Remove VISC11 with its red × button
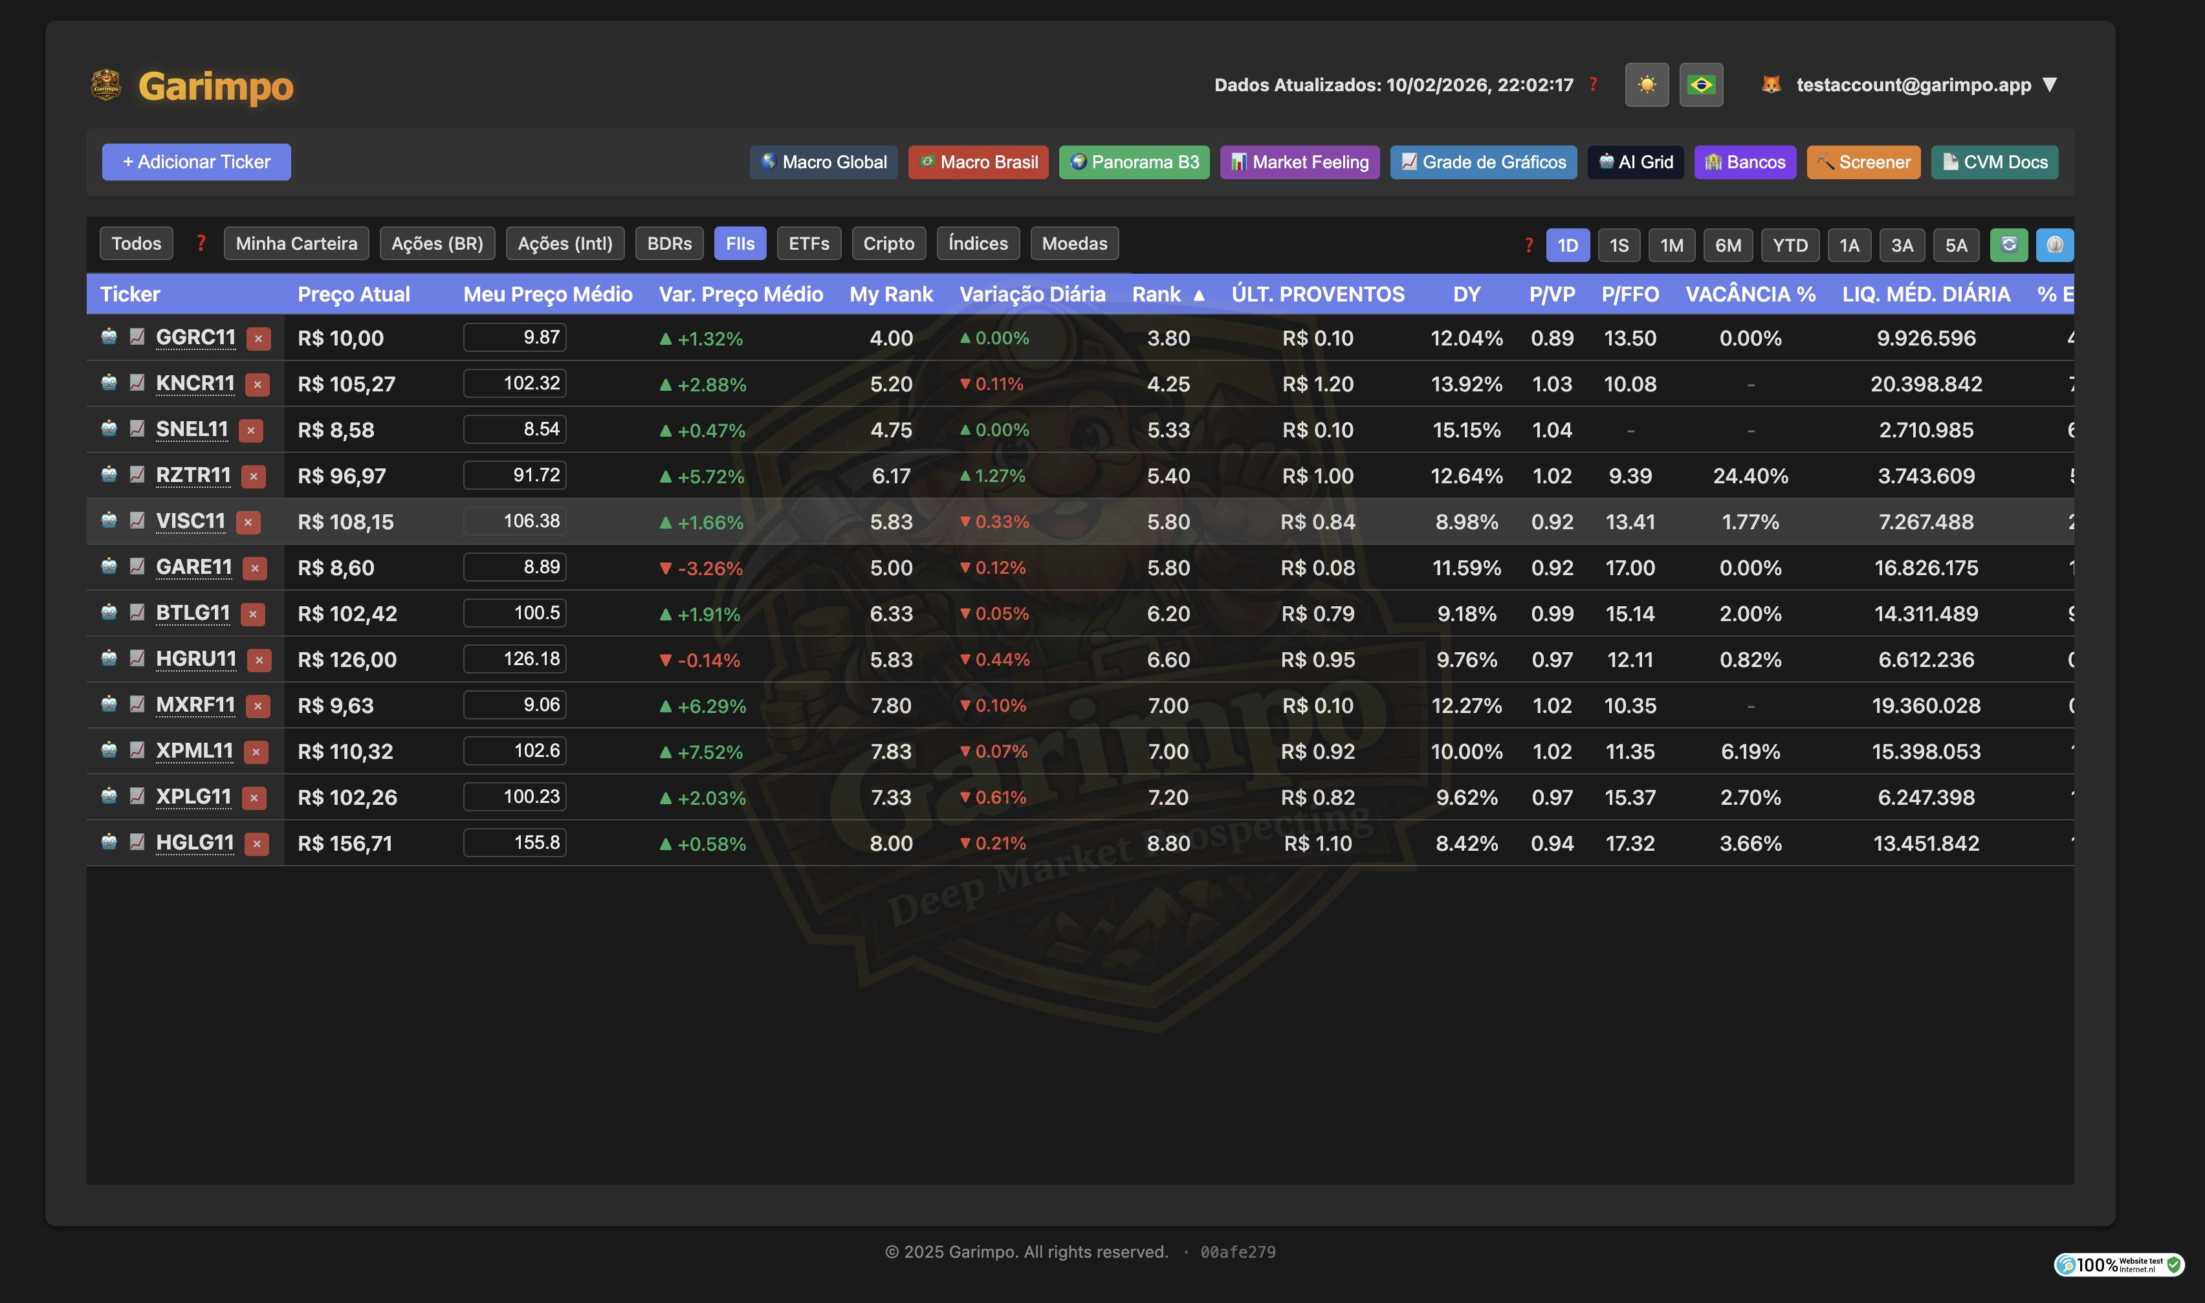 [249, 521]
